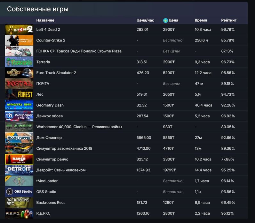The image size is (255, 223).
Task: Open the Terraria game thumbnail
Action: [19, 62]
